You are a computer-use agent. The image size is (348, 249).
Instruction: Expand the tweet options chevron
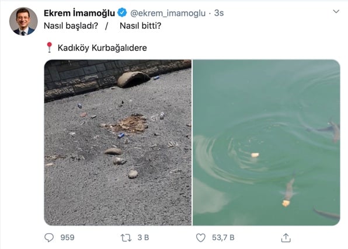point(336,11)
